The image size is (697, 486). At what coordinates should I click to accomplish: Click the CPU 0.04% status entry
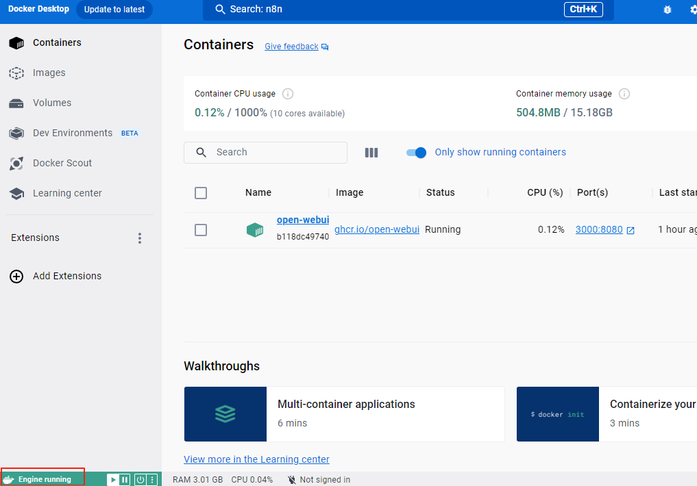coord(252,480)
